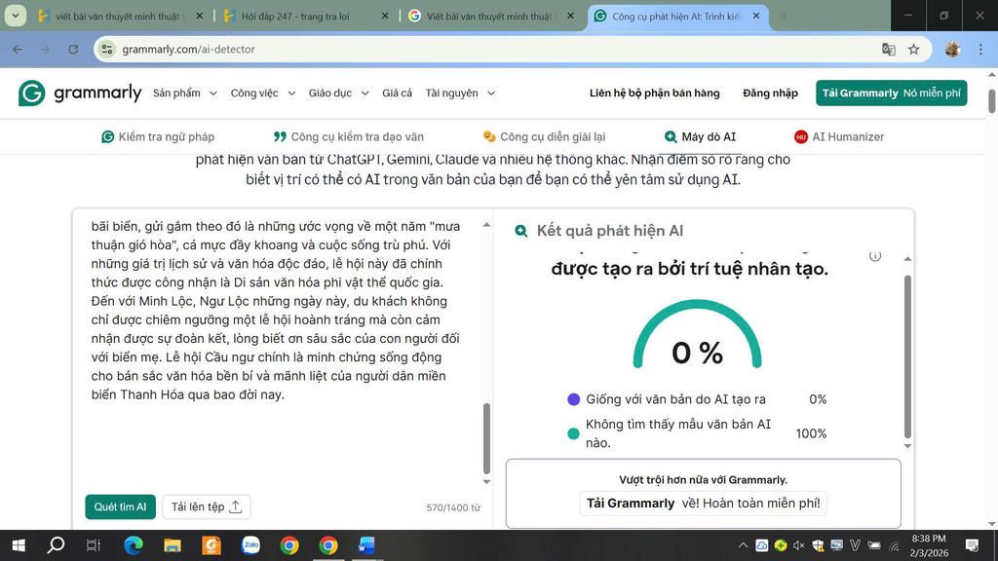Click the text area scrollbar thumb
998x561 pixels.
click(x=486, y=438)
